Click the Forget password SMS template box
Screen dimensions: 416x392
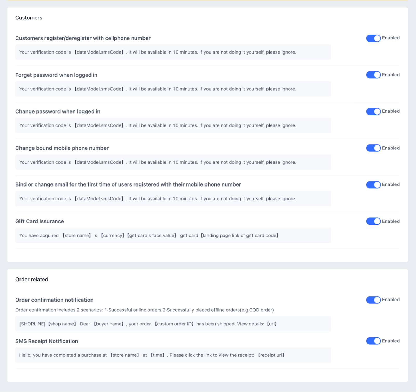coord(173,89)
